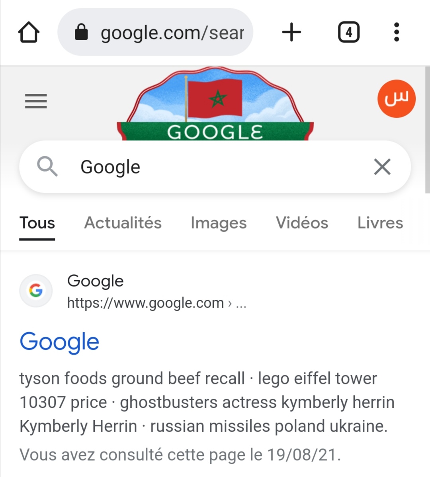Open the tab switcher showing 4 tabs
The image size is (430, 477).
[x=348, y=32]
